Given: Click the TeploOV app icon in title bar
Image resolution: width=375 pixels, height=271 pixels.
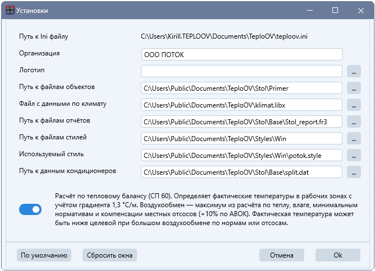Looking at the screenshot, I should point(10,11).
